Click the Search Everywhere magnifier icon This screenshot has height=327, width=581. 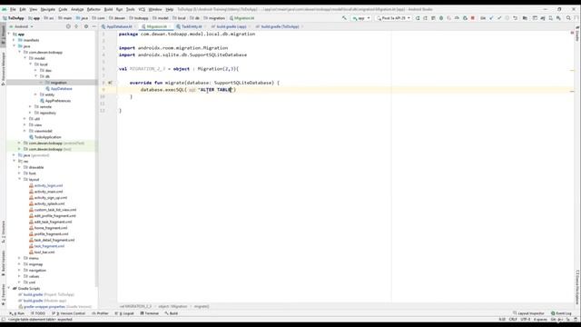[568, 18]
